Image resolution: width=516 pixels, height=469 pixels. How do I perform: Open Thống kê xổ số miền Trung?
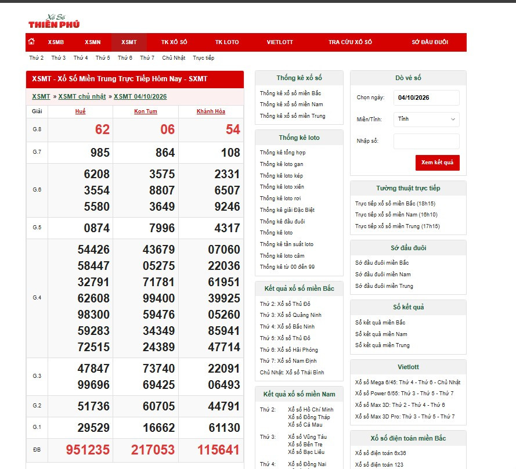pos(292,116)
